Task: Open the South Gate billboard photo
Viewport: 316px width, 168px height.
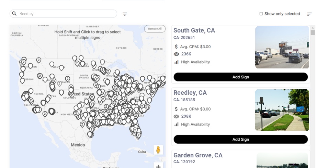Action: (282, 47)
